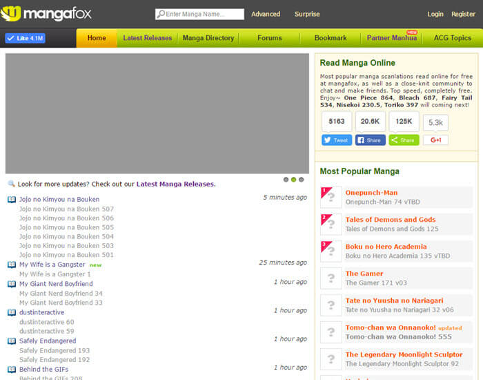This screenshot has height=380, width=483.
Task: Open chapter dustinteractive 60
Action: [x=47, y=322]
